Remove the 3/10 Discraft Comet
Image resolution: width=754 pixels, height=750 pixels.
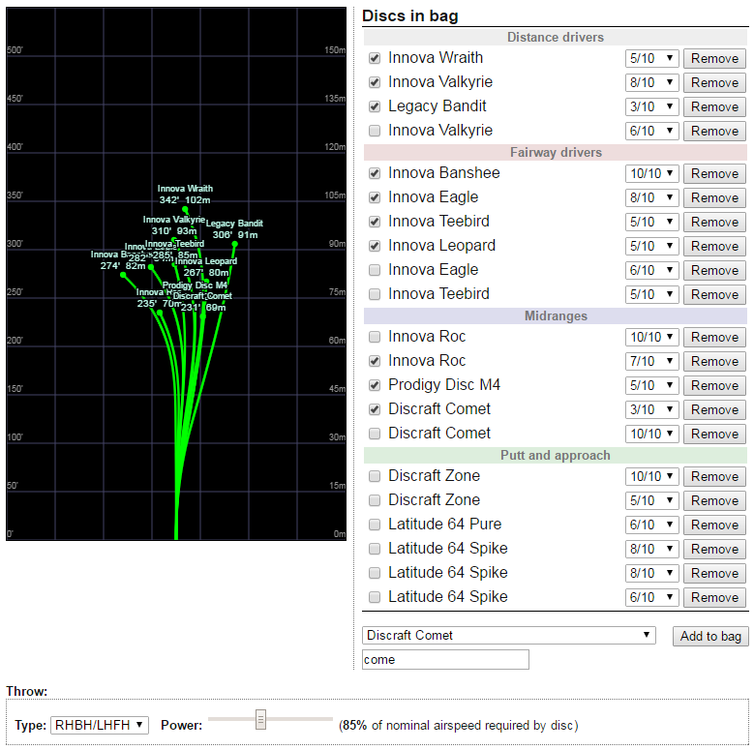714,409
